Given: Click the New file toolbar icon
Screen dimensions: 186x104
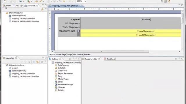Looking at the screenshot, I should pyautogui.click(x=5, y=1).
